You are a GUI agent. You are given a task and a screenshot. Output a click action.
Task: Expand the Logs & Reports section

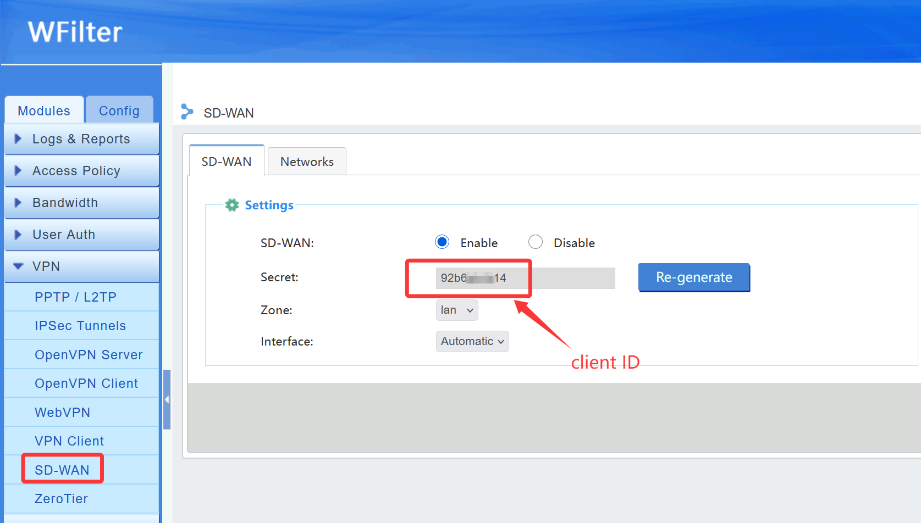(x=82, y=139)
